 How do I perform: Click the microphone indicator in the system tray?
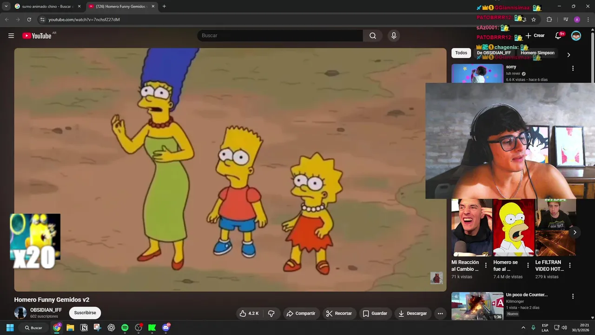pos(533,328)
